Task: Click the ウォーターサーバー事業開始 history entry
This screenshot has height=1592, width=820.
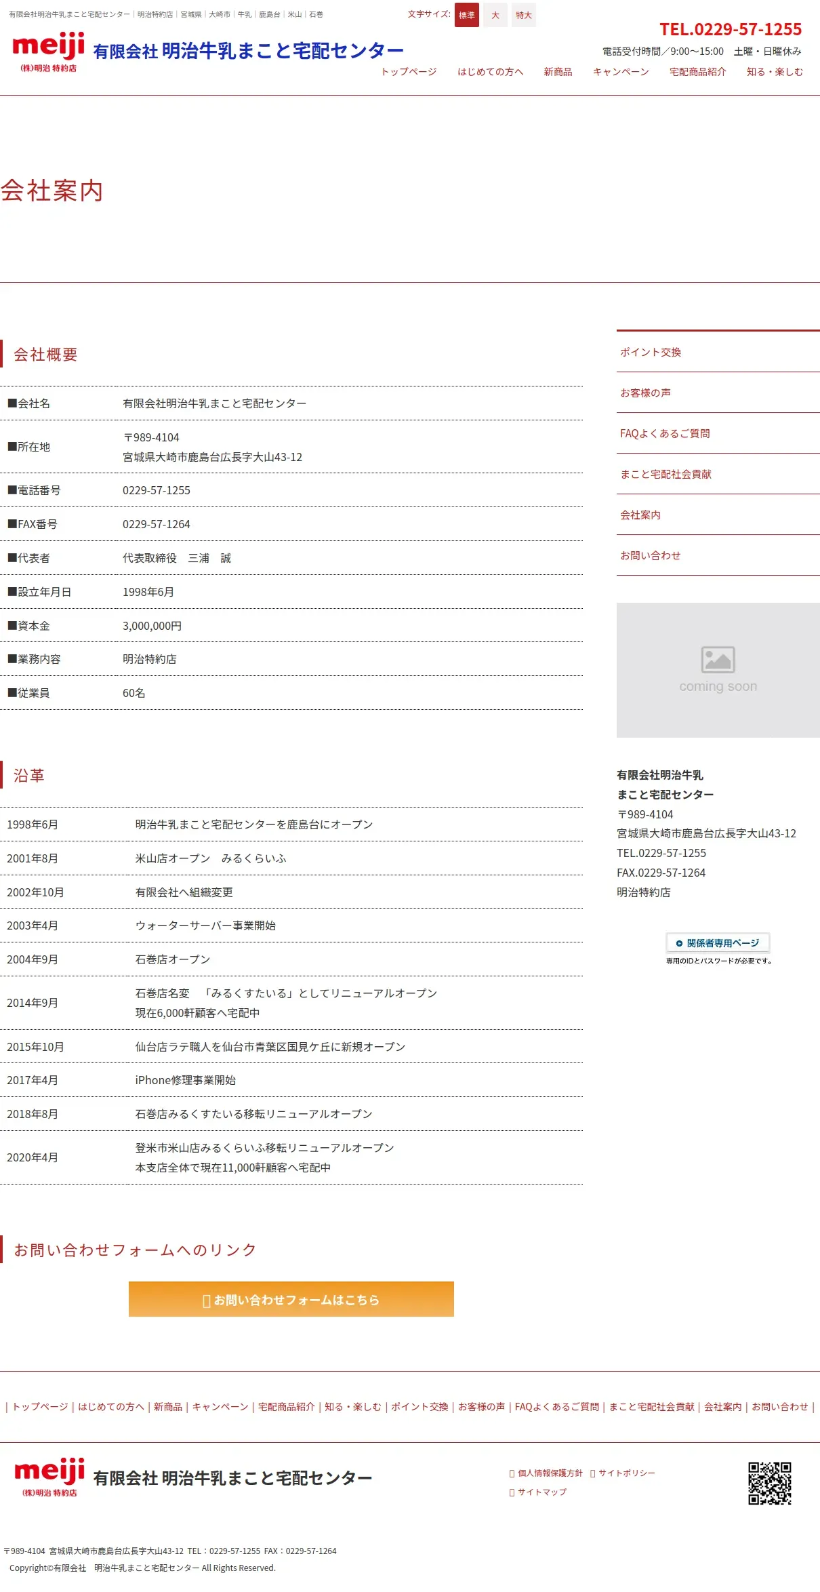Action: [x=205, y=926]
